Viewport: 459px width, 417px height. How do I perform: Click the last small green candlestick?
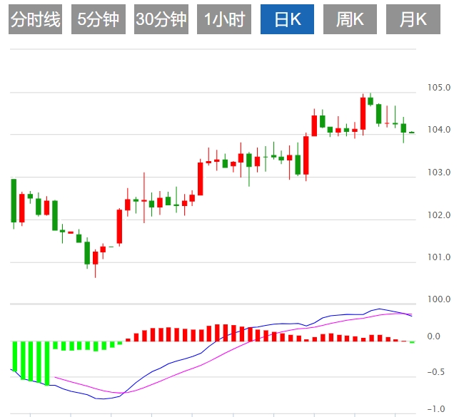tap(412, 133)
